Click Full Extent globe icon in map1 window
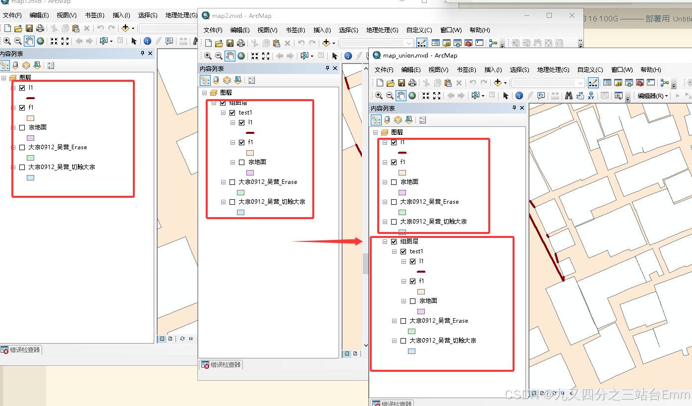Image resolution: width=692 pixels, height=406 pixels. (x=40, y=41)
